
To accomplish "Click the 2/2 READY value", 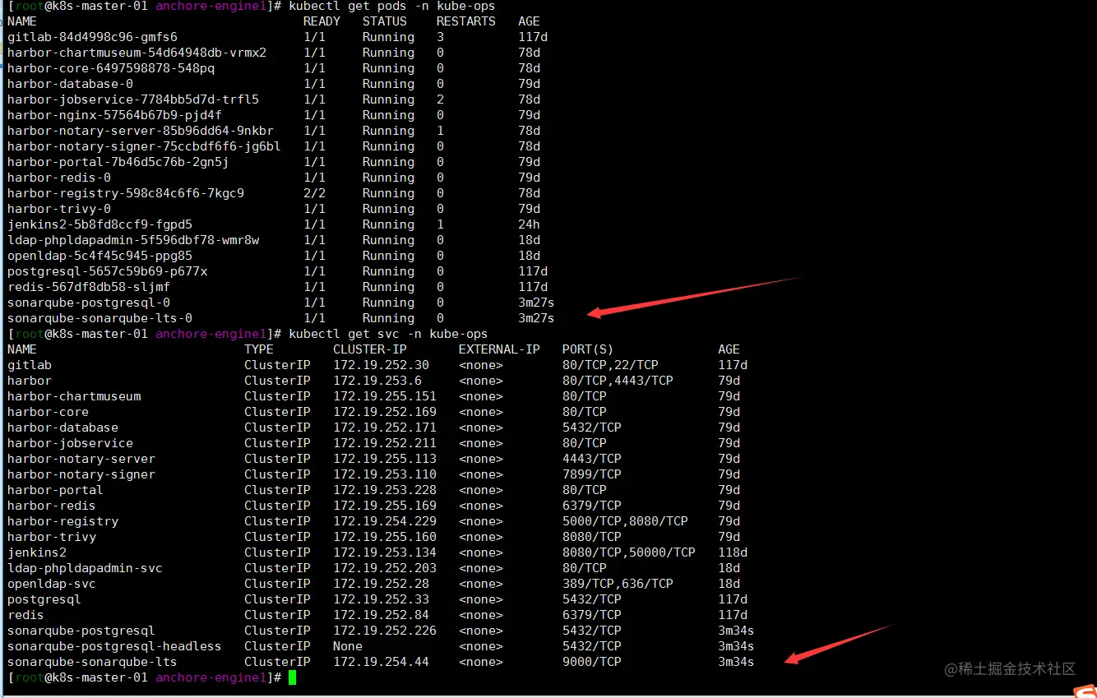I will coord(314,193).
